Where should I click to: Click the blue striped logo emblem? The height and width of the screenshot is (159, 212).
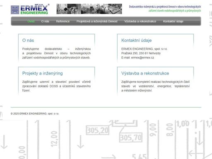coord(15,10)
